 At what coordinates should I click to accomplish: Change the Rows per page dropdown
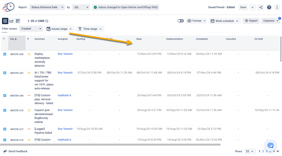(250, 151)
